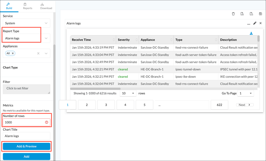The width and height of the screenshot is (266, 161).
Task: Click the save report icon
Action: pyautogui.click(x=260, y=14)
